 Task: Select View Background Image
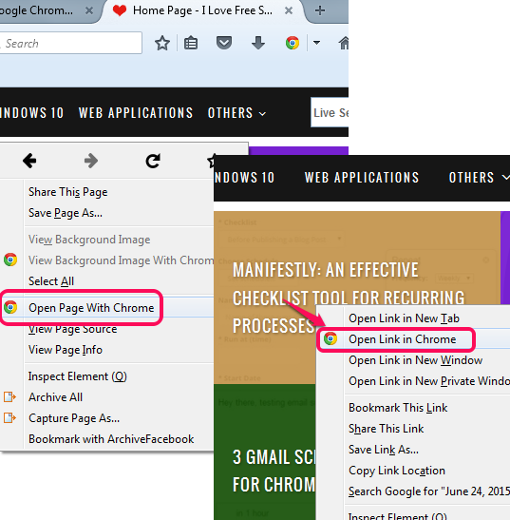pyautogui.click(x=89, y=240)
